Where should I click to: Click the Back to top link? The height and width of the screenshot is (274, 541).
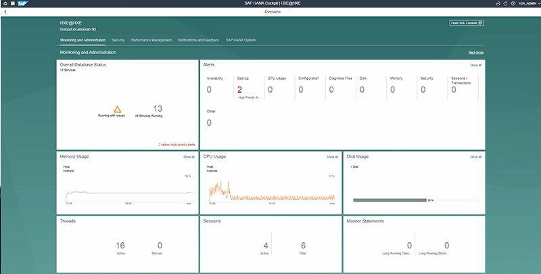[476, 53]
